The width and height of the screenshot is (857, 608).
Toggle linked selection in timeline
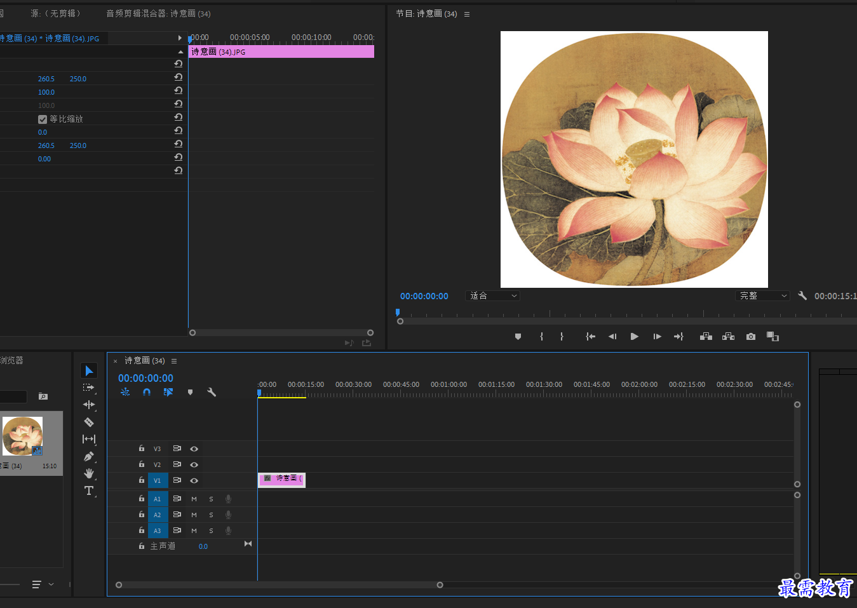point(168,393)
